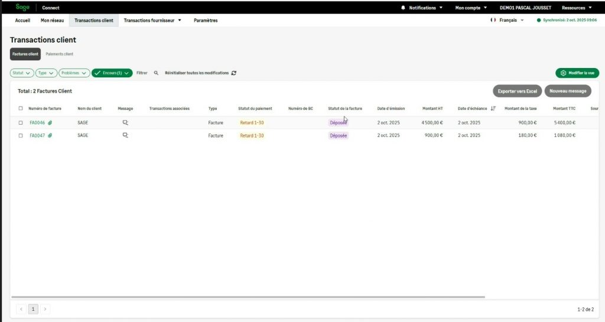Click the Exporter vers Excel button
The height and width of the screenshot is (322, 605).
(517, 91)
